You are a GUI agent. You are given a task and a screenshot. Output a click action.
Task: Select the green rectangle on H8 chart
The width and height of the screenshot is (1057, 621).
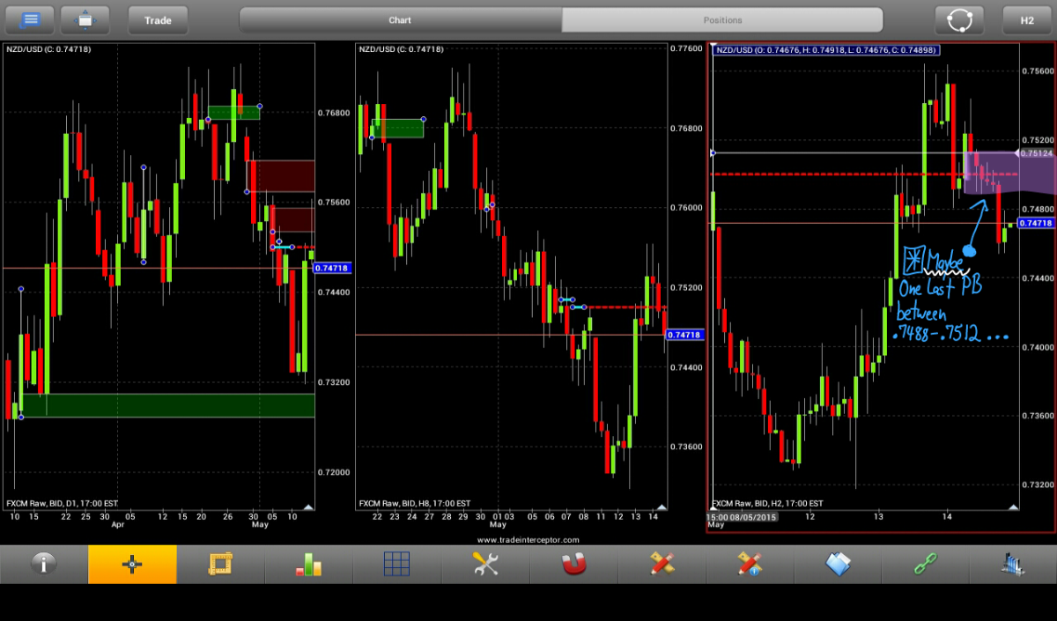pyautogui.click(x=396, y=129)
